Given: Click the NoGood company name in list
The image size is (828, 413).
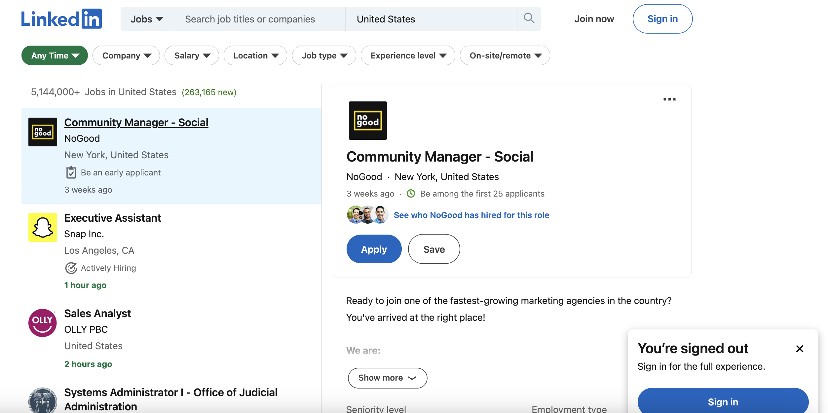Looking at the screenshot, I should [x=82, y=138].
